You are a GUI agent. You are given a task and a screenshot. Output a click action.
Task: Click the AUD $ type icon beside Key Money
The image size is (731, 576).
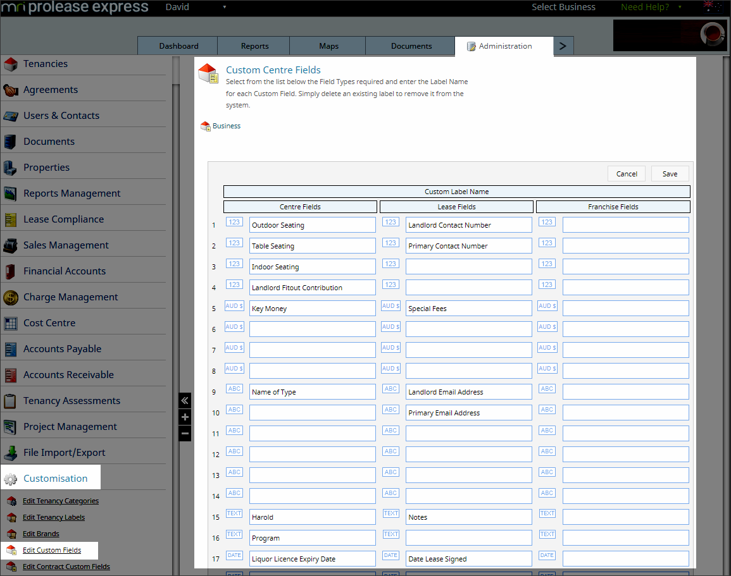click(234, 306)
